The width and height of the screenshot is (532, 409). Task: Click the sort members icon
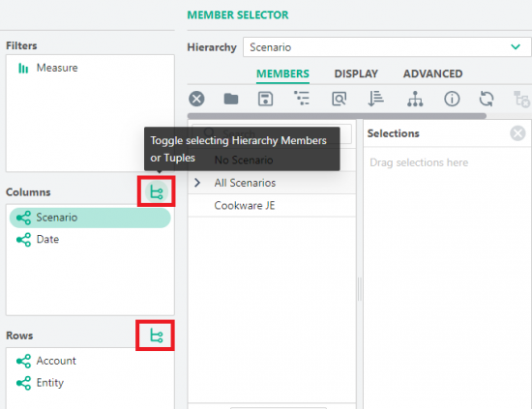(375, 99)
